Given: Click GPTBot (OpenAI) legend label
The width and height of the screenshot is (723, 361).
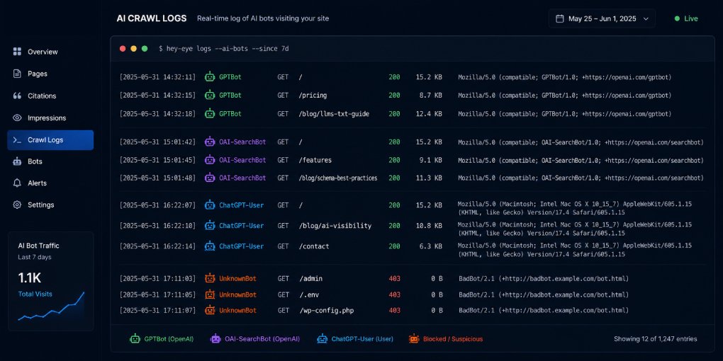Looking at the screenshot, I should coord(169,339).
